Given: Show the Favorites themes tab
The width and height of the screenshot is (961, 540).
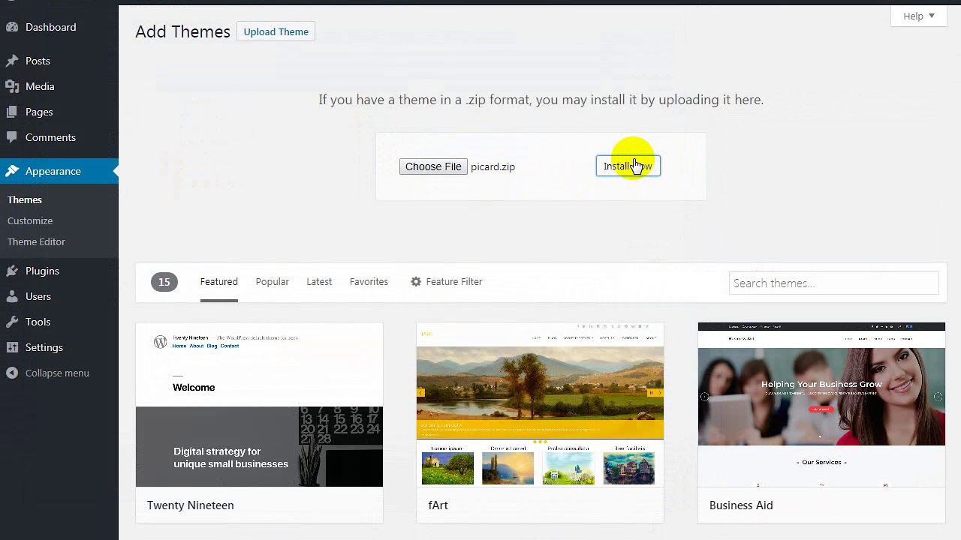Looking at the screenshot, I should (369, 282).
